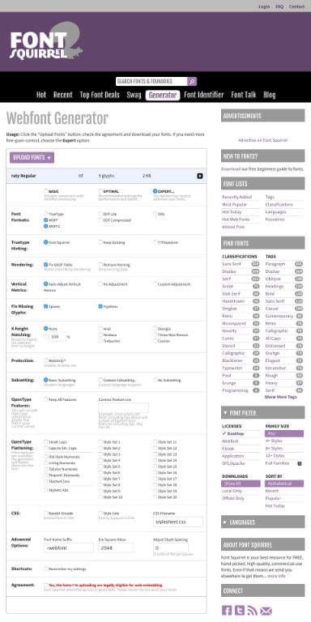
Task: Enable Keep All Features checkbox
Action: 46,399
